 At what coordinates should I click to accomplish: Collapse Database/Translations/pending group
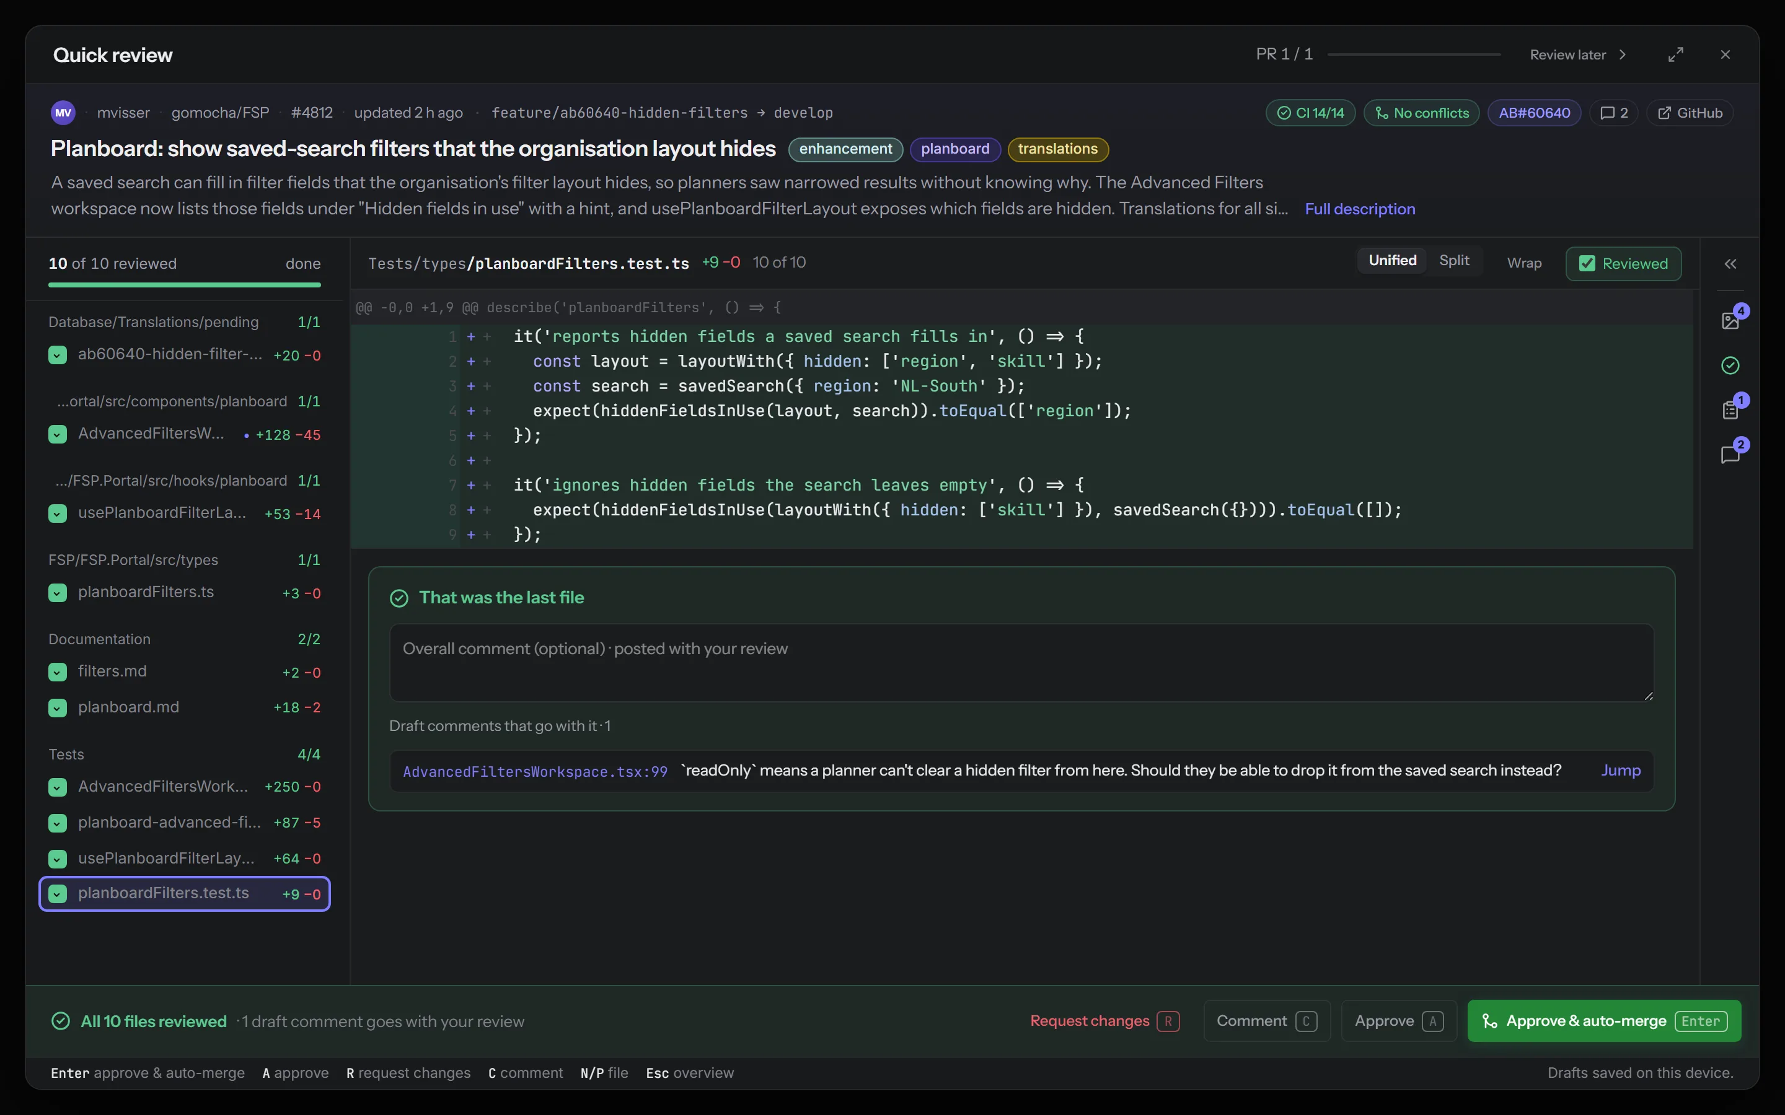[x=185, y=322]
